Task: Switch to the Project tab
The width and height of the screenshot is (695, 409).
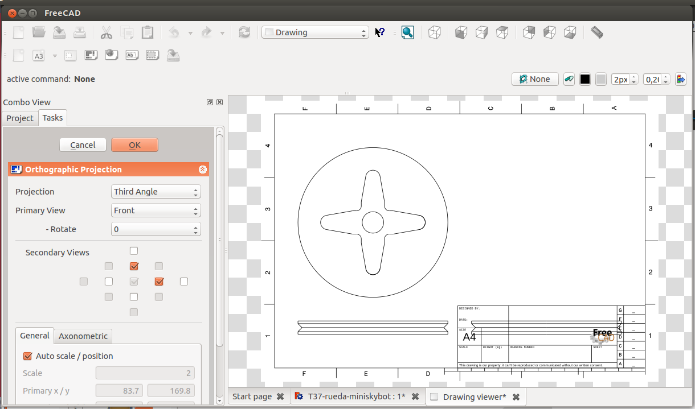Action: coord(20,118)
